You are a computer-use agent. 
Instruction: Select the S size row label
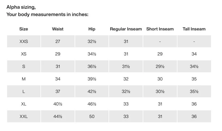pos(24,66)
